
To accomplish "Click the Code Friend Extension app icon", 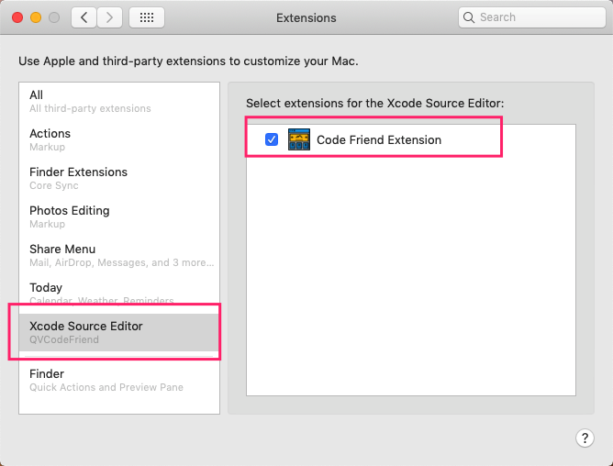I will 299,139.
